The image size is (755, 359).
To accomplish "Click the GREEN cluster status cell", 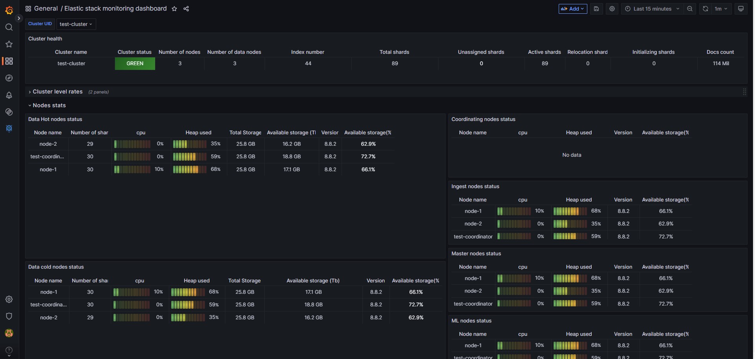I will pos(135,63).
